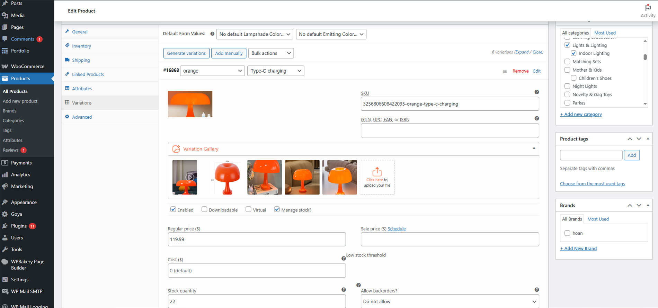Click the Regular price input field

[257, 239]
